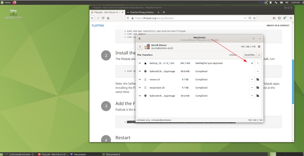This screenshot has width=304, height=156.
Task: Open mail indicator in tray
Action: (281, 2)
